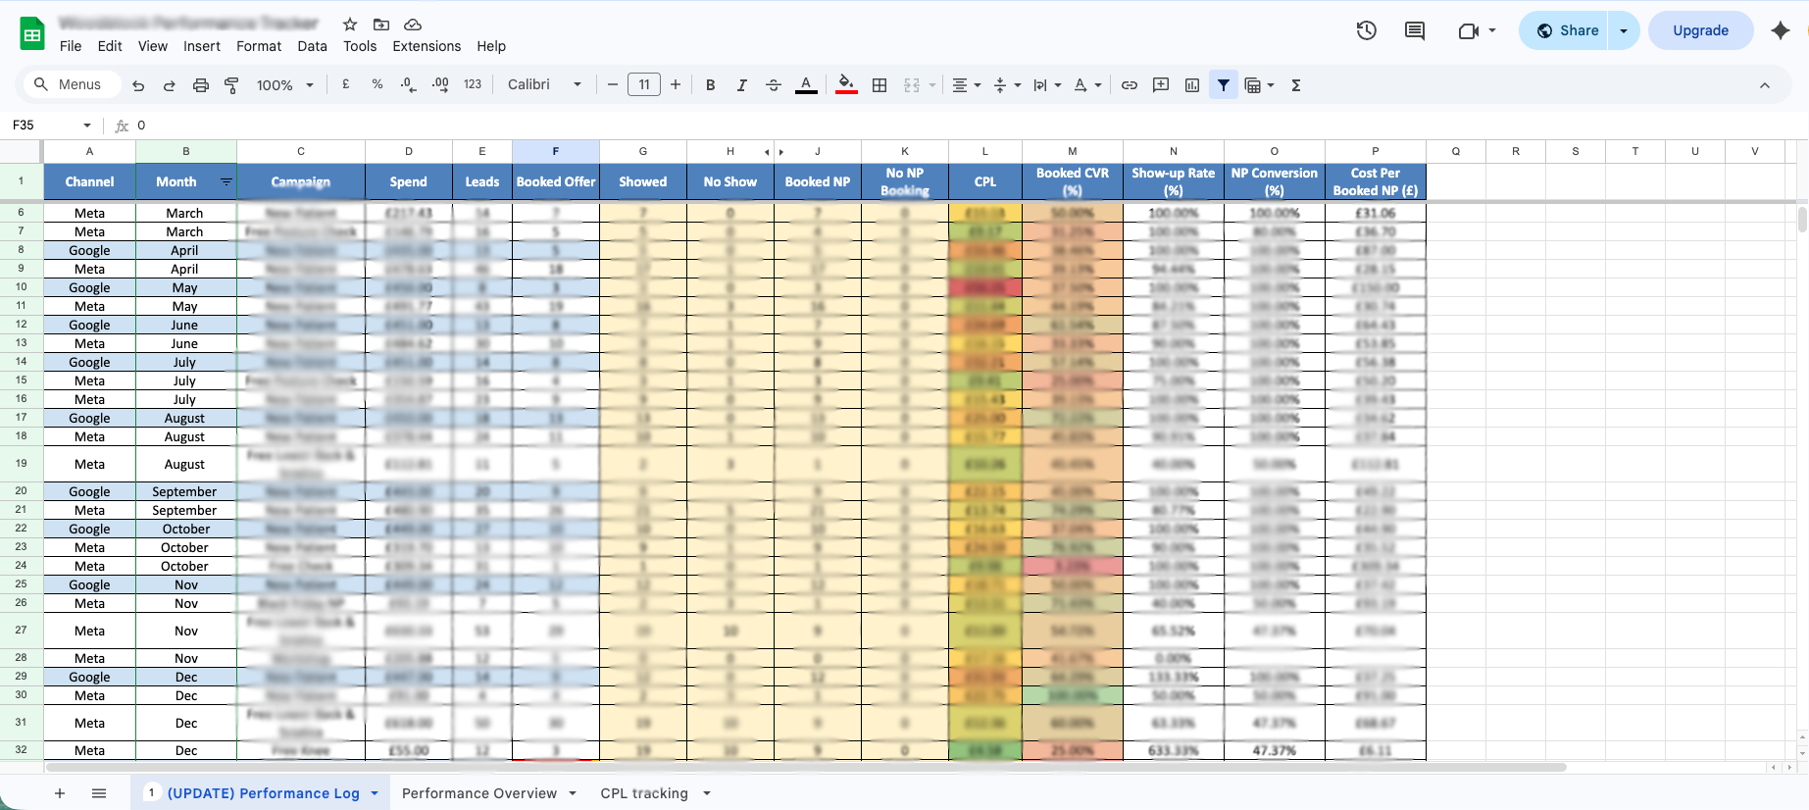The height and width of the screenshot is (810, 1809).
Task: Add a new sheet with plus icon
Action: point(60,793)
